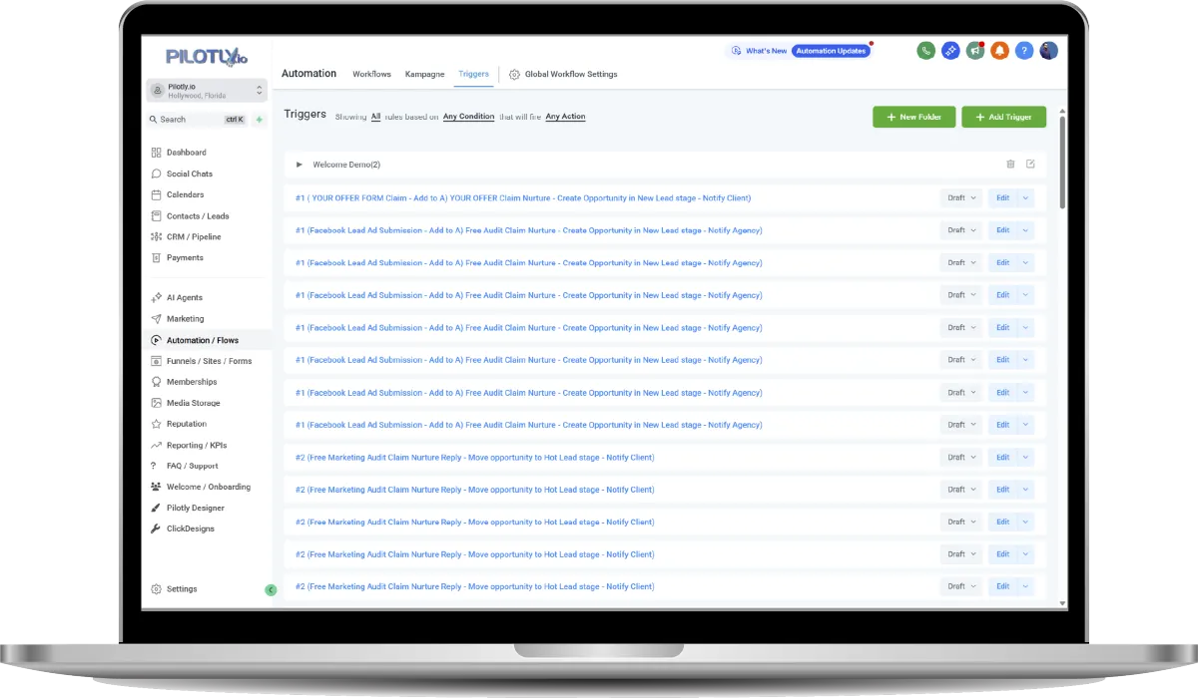Click the green lightning quick action button

[x=260, y=120]
